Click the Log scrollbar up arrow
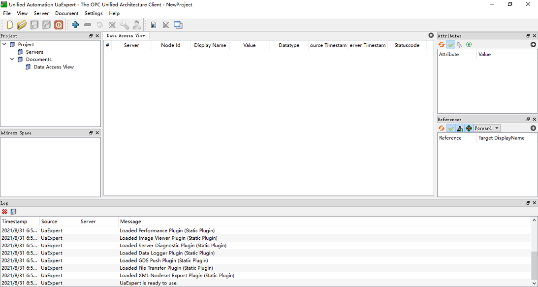This screenshot has width=538, height=287. pyautogui.click(x=534, y=220)
